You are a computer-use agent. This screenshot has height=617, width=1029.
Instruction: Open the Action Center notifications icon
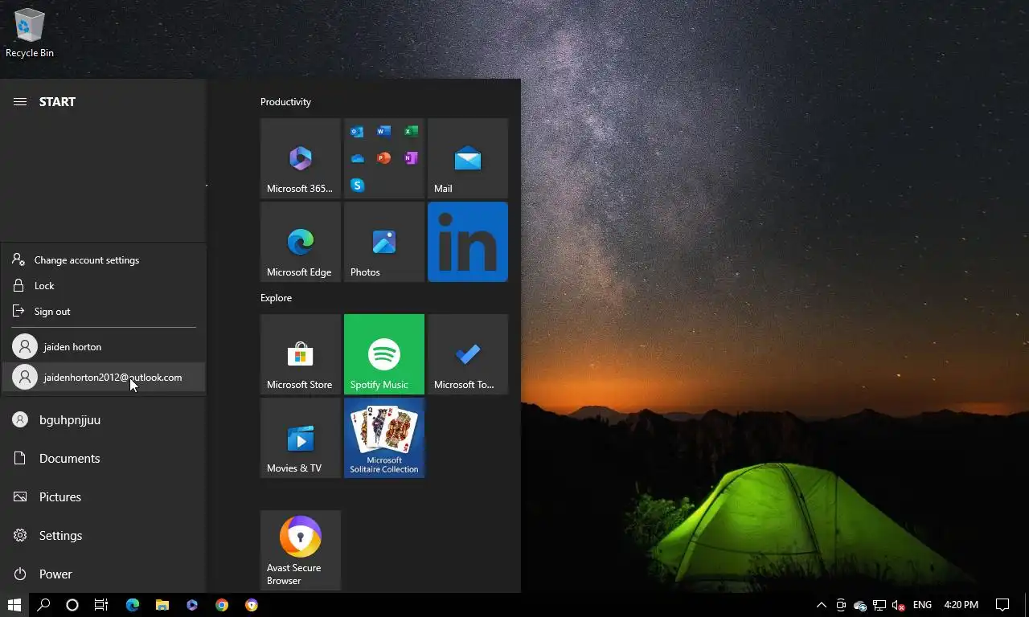[x=1002, y=605]
